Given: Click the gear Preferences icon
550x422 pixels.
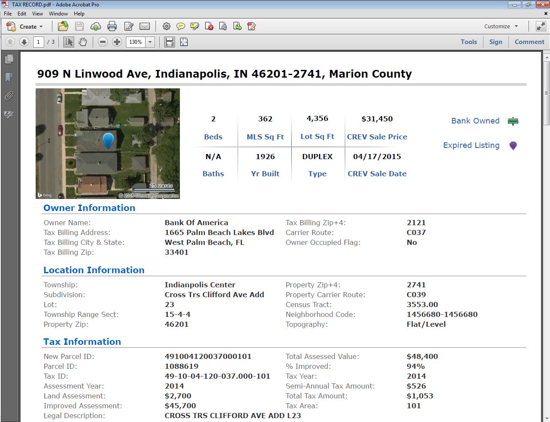Looking at the screenshot, I should (167, 27).
